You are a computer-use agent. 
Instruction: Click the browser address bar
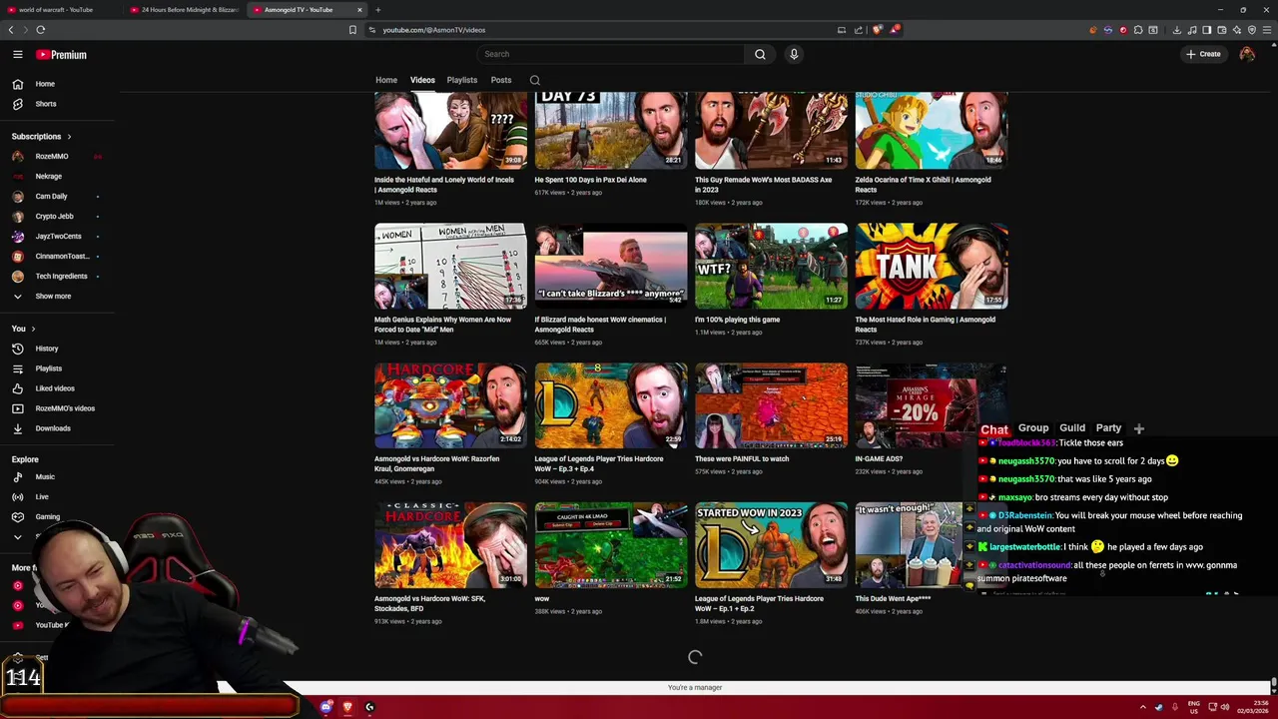click(x=599, y=30)
